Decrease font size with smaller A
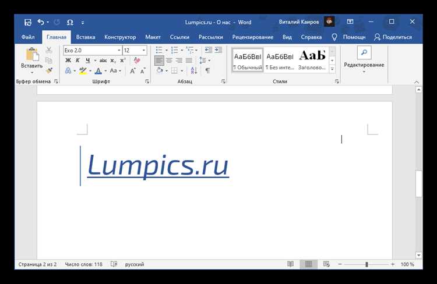437x284 pixels. pos(143,71)
